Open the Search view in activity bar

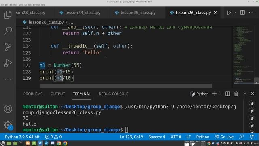pos(8,31)
